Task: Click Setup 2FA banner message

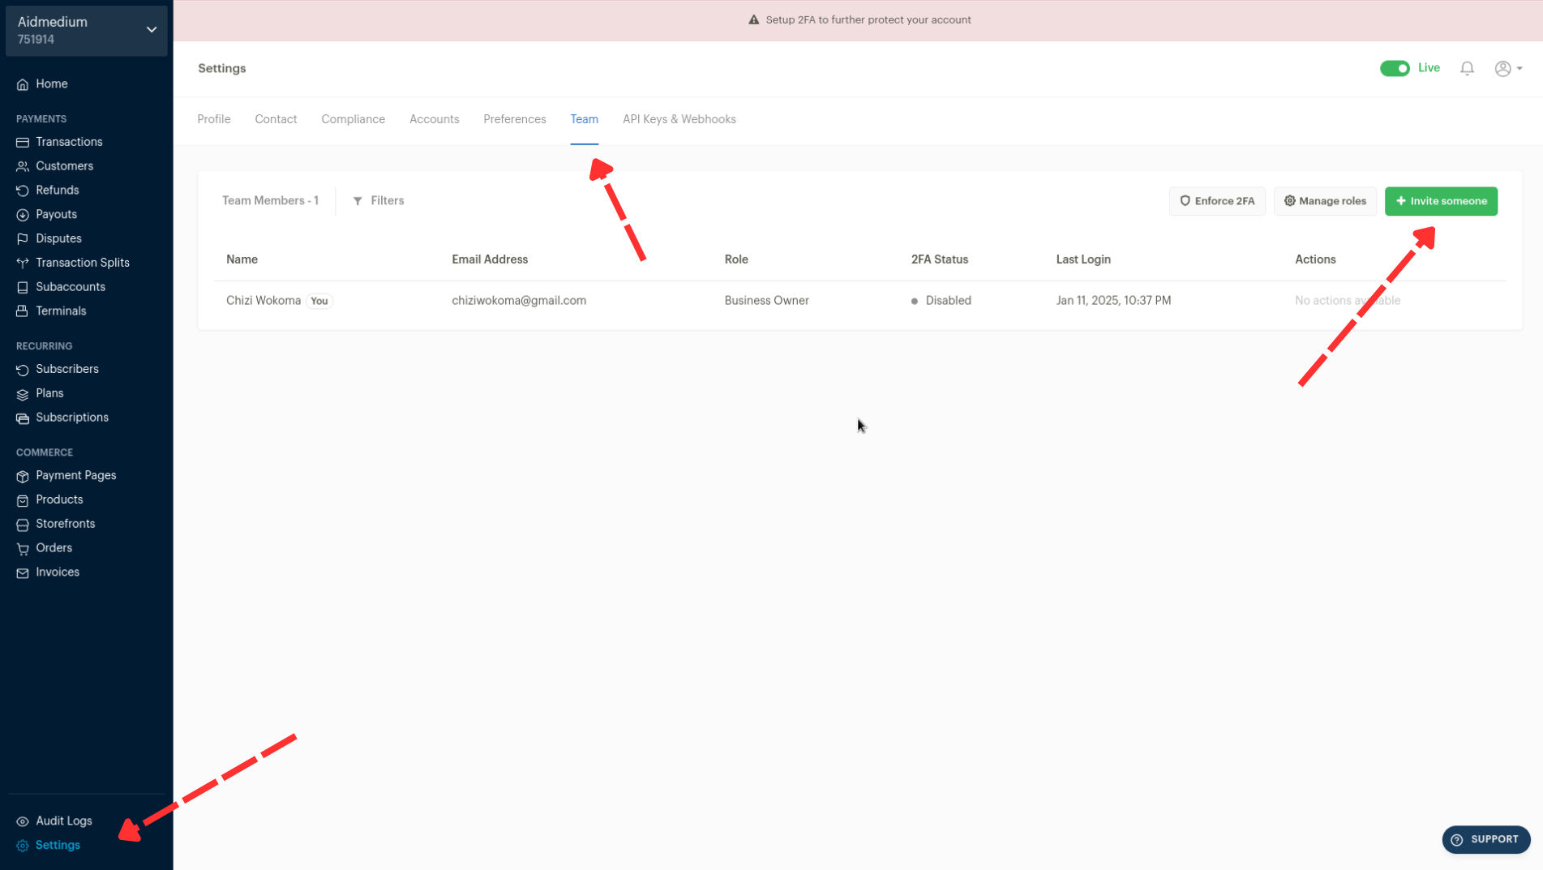Action: [x=868, y=19]
